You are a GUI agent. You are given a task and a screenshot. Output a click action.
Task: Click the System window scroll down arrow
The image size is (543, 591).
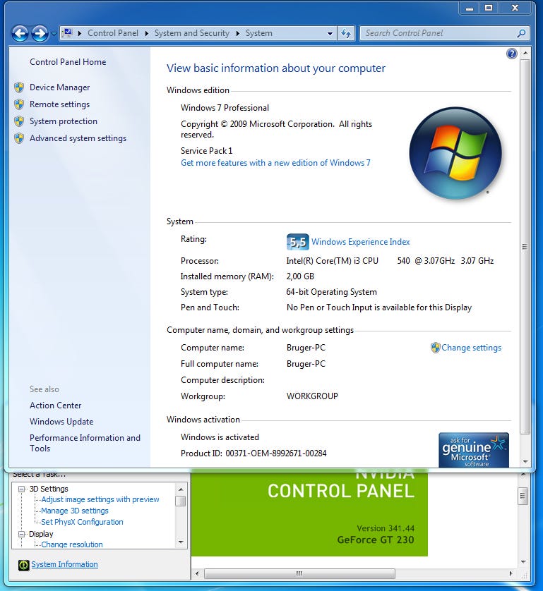525,462
